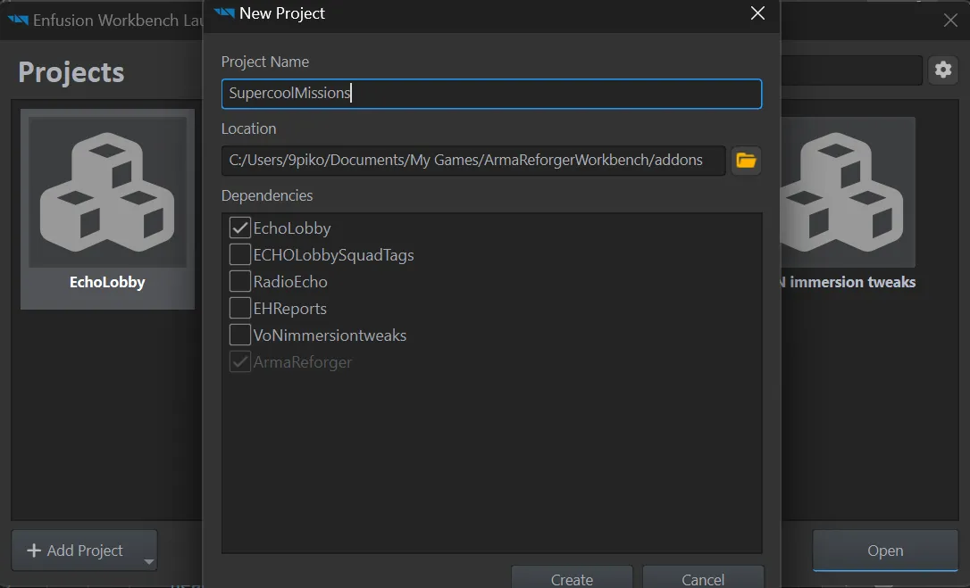This screenshot has width=970, height=588.
Task: Click the Create button
Action: point(573,577)
